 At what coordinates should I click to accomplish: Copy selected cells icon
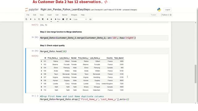[39, 19]
